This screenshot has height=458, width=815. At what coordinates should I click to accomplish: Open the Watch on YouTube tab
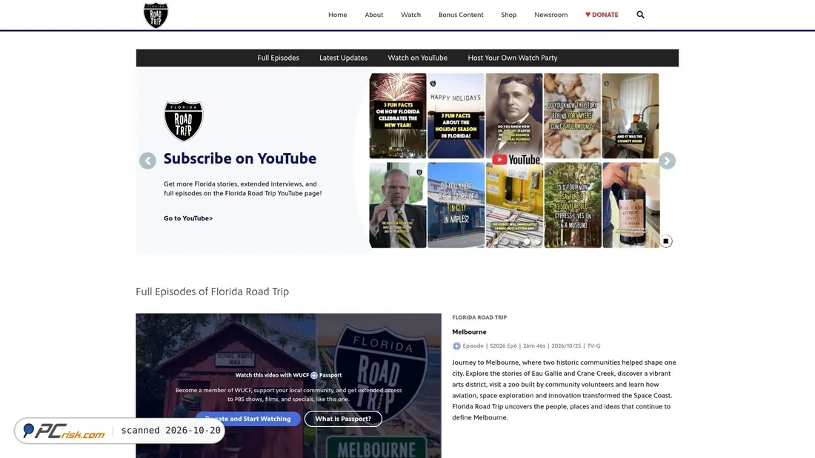pyautogui.click(x=417, y=58)
